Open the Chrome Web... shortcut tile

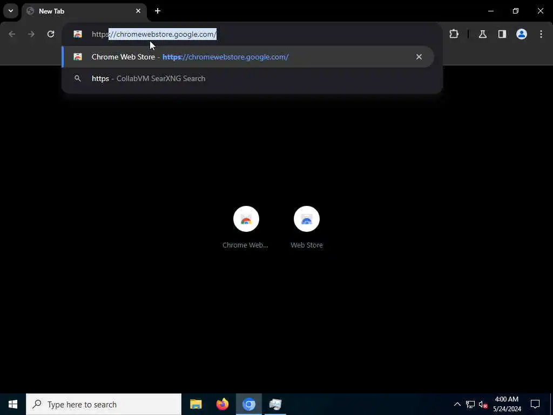[246, 219]
